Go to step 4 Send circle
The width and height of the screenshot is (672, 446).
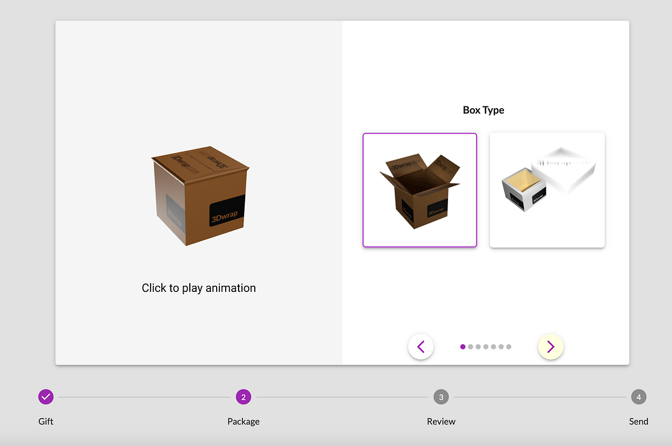point(638,397)
